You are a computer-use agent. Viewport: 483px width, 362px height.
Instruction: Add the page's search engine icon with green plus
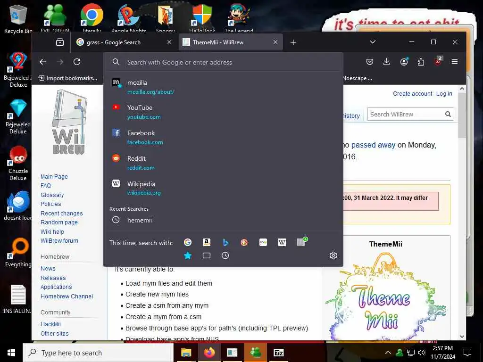click(302, 242)
